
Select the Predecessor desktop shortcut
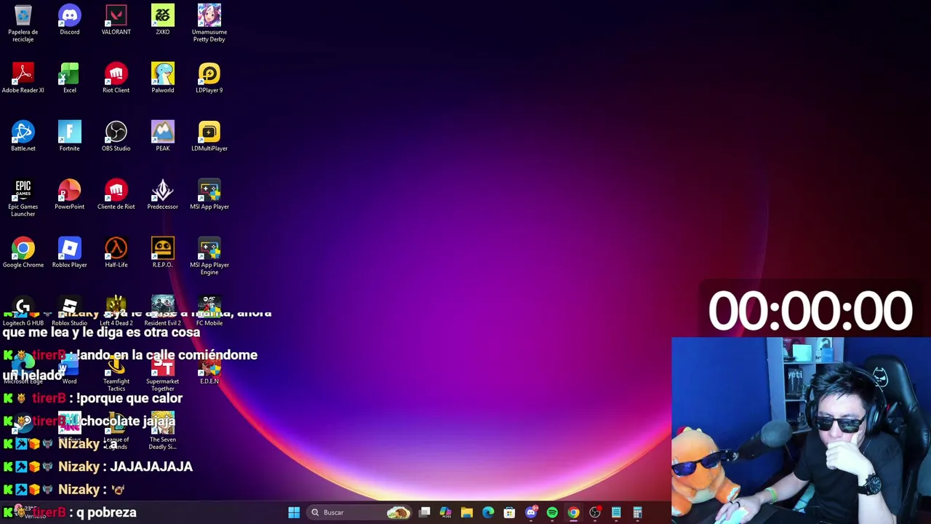tap(163, 194)
